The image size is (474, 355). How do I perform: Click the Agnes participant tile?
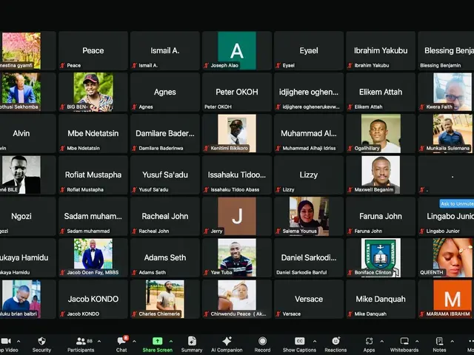165,92
